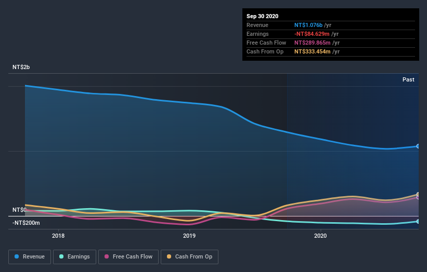Click the NT$2b y-axis label
The height and width of the screenshot is (272, 427).
click(x=21, y=67)
